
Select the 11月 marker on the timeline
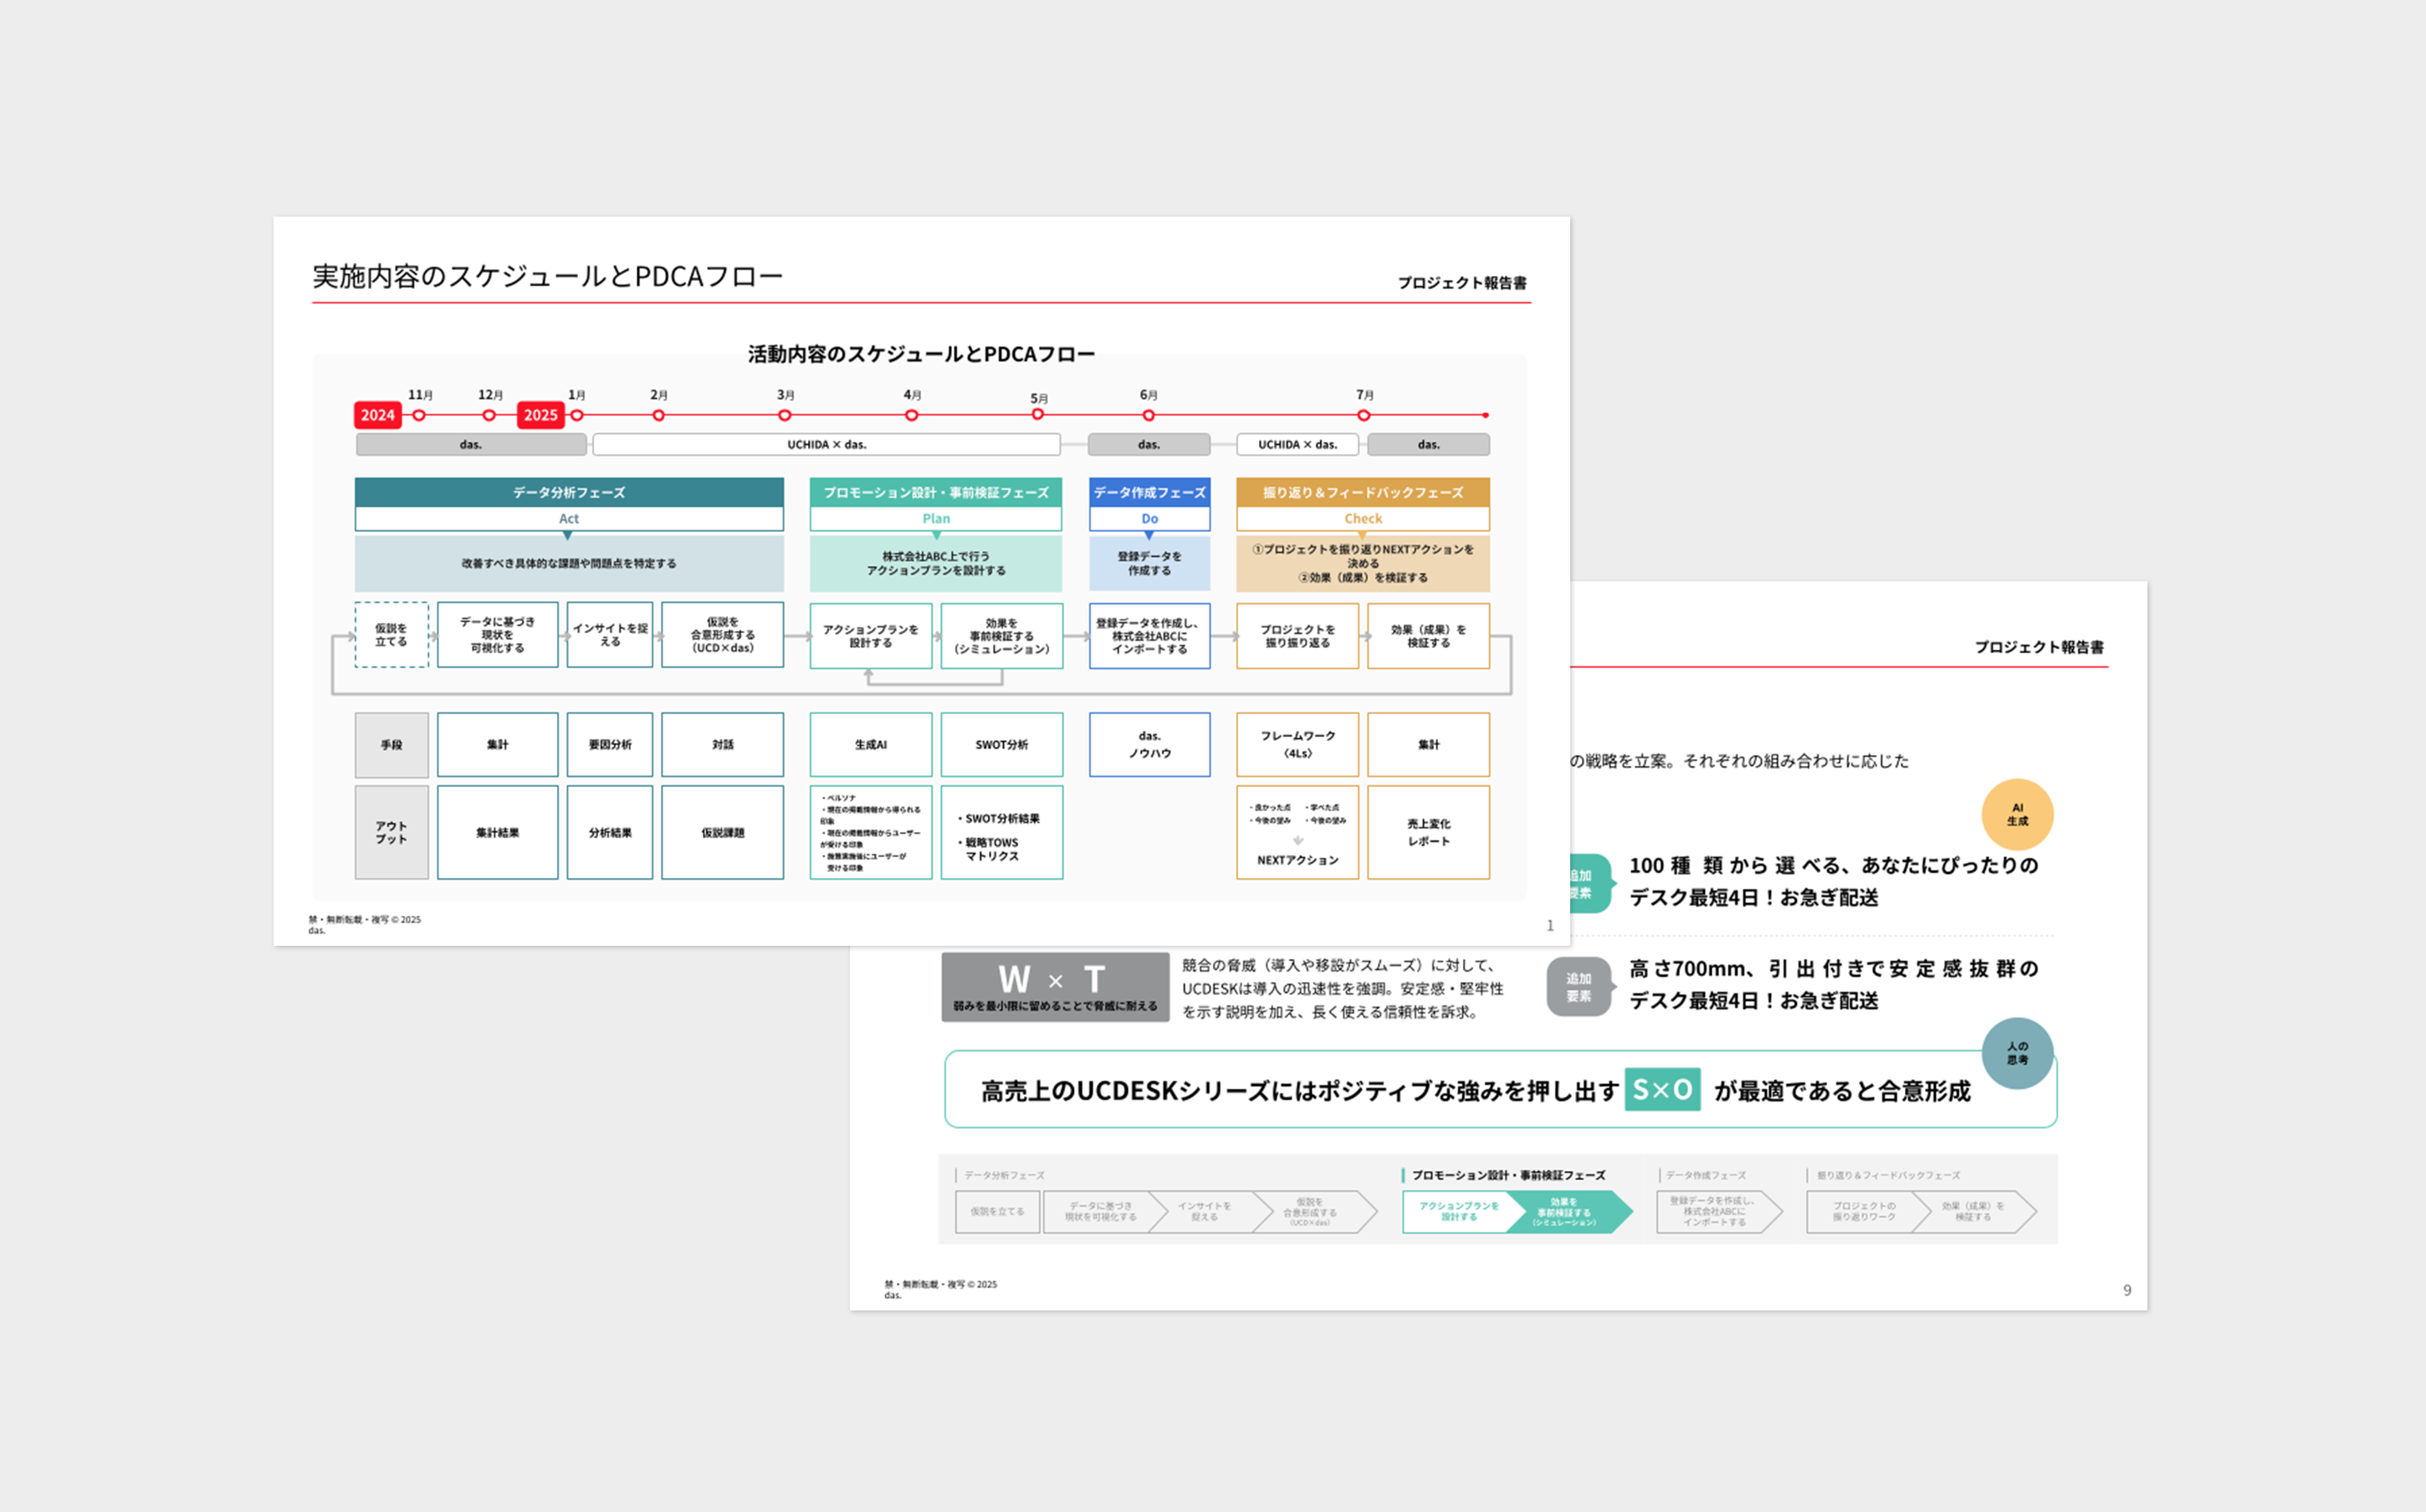coord(419,415)
